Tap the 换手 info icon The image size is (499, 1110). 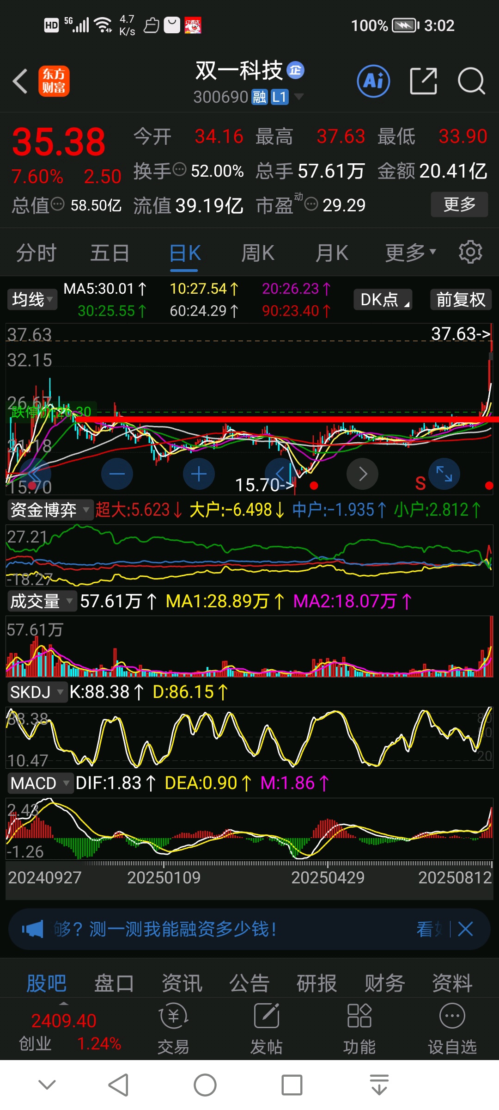click(x=179, y=170)
